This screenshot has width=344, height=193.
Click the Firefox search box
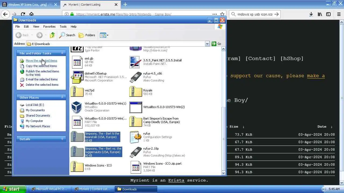click(x=255, y=14)
